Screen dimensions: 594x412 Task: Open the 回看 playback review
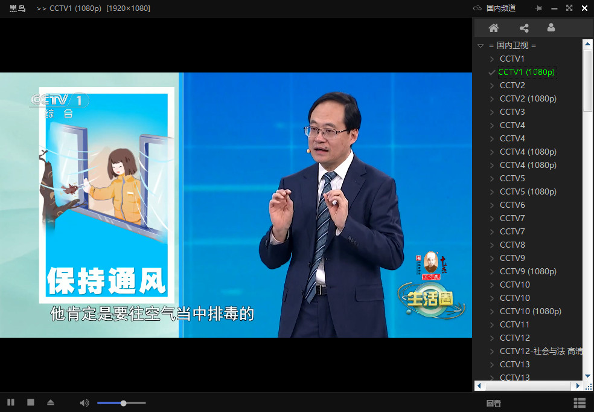pos(493,404)
